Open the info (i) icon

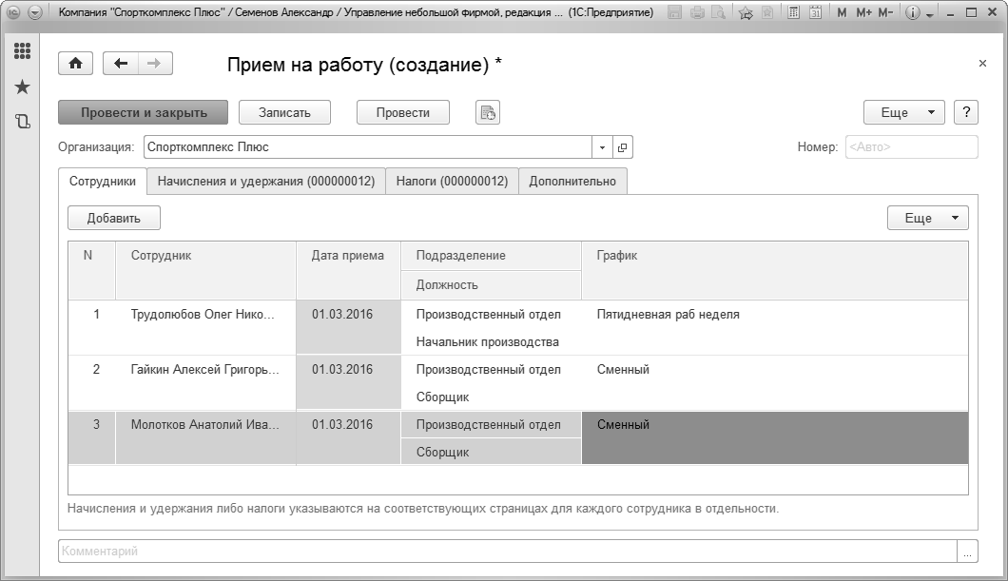tap(912, 12)
